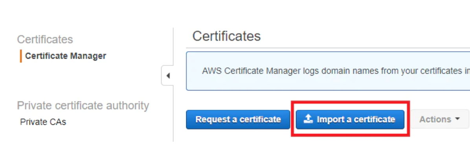
Task: Click the Certificates page title
Action: point(227,36)
